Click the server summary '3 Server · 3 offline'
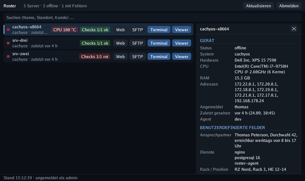 click(x=41, y=6)
